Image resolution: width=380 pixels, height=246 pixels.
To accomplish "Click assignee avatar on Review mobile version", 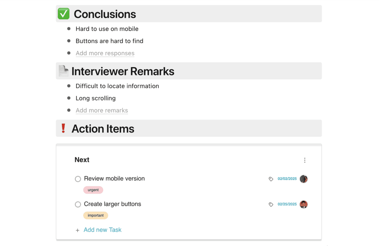I will tap(304, 179).
